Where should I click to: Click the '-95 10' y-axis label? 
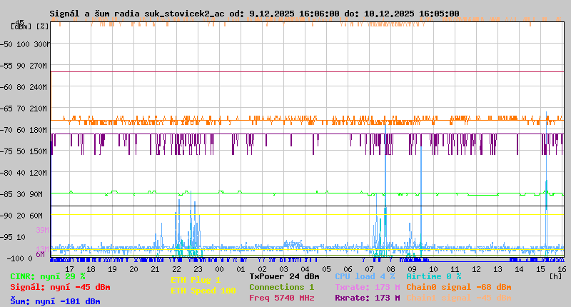[x=13, y=238]
